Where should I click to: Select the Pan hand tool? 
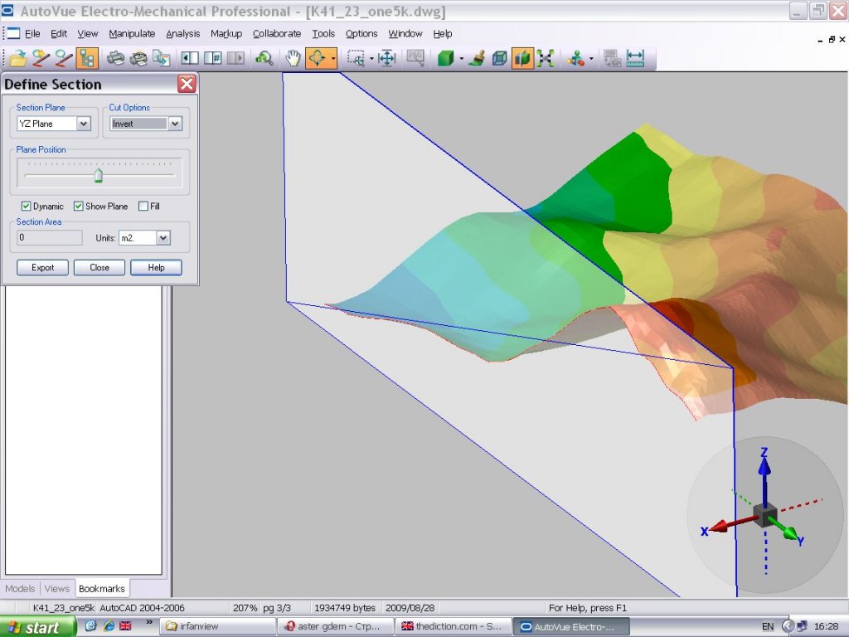(293, 58)
